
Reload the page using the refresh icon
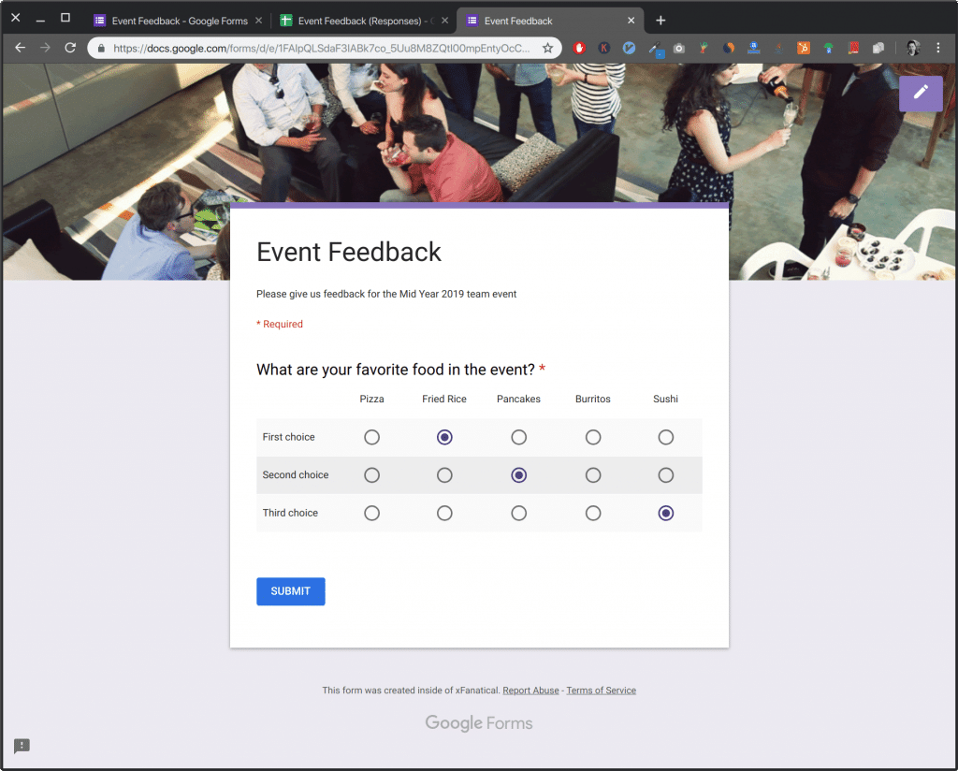pyautogui.click(x=69, y=48)
